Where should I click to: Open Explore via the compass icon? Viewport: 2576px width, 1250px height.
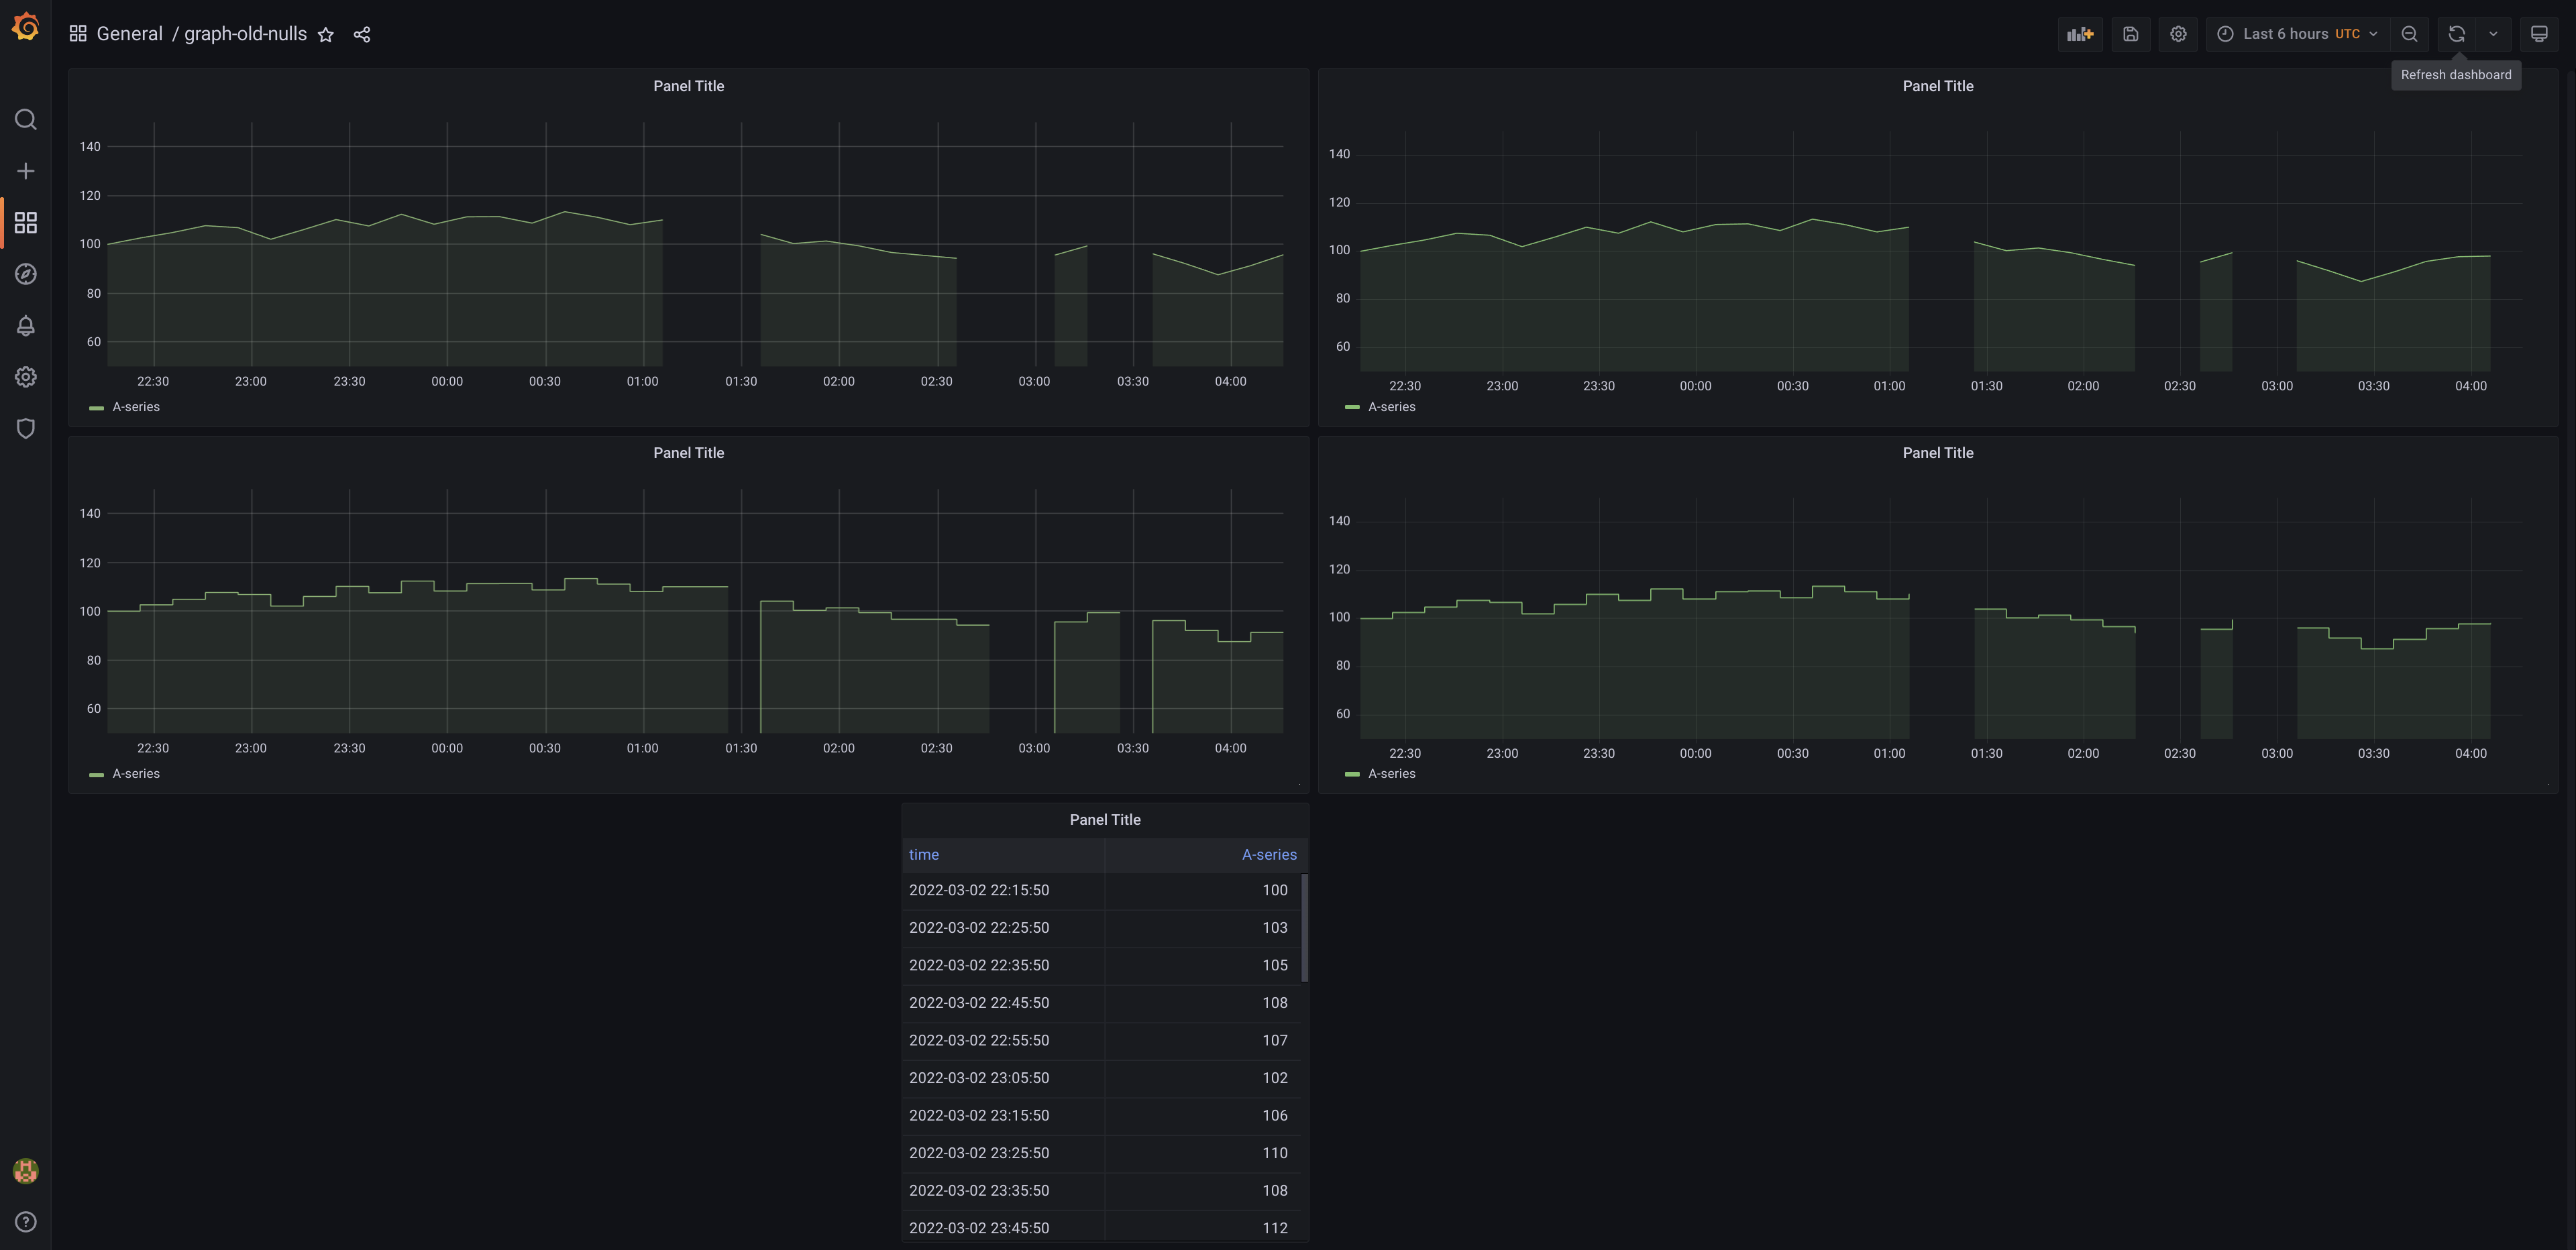pyautogui.click(x=25, y=274)
